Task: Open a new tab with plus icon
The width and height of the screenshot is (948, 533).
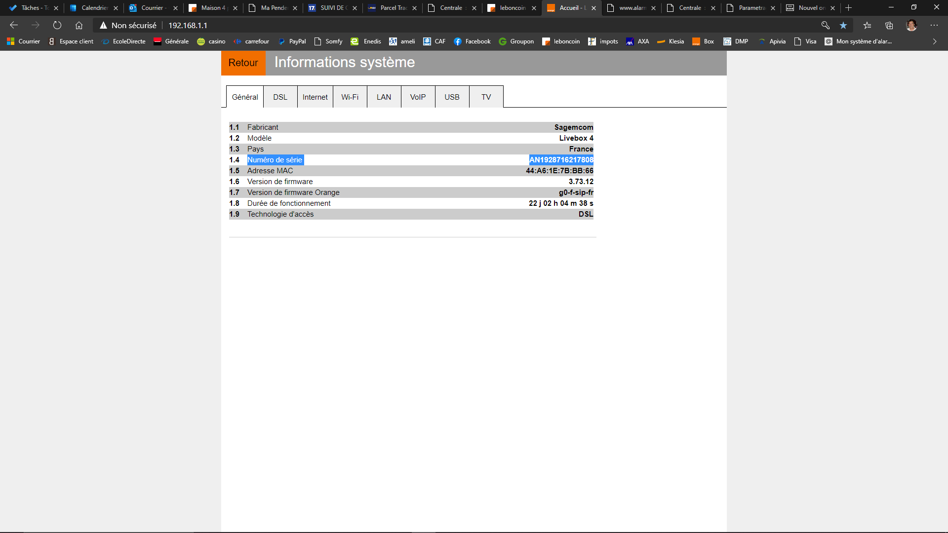Action: 848,8
